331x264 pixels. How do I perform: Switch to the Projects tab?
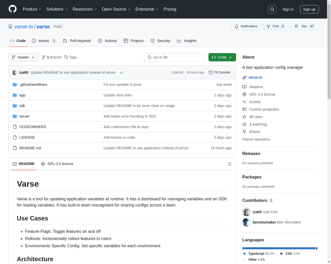tap(134, 41)
